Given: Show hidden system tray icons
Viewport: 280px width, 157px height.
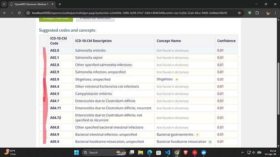Looking at the screenshot, I should tap(242, 153).
